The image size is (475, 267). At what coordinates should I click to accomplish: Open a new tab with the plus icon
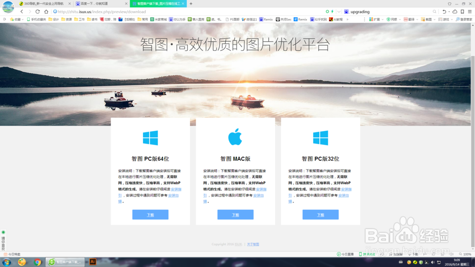(x=191, y=4)
